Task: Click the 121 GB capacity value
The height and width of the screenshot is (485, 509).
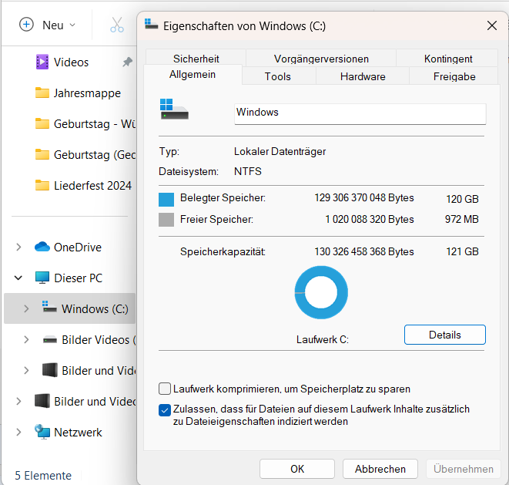Action: [x=462, y=251]
